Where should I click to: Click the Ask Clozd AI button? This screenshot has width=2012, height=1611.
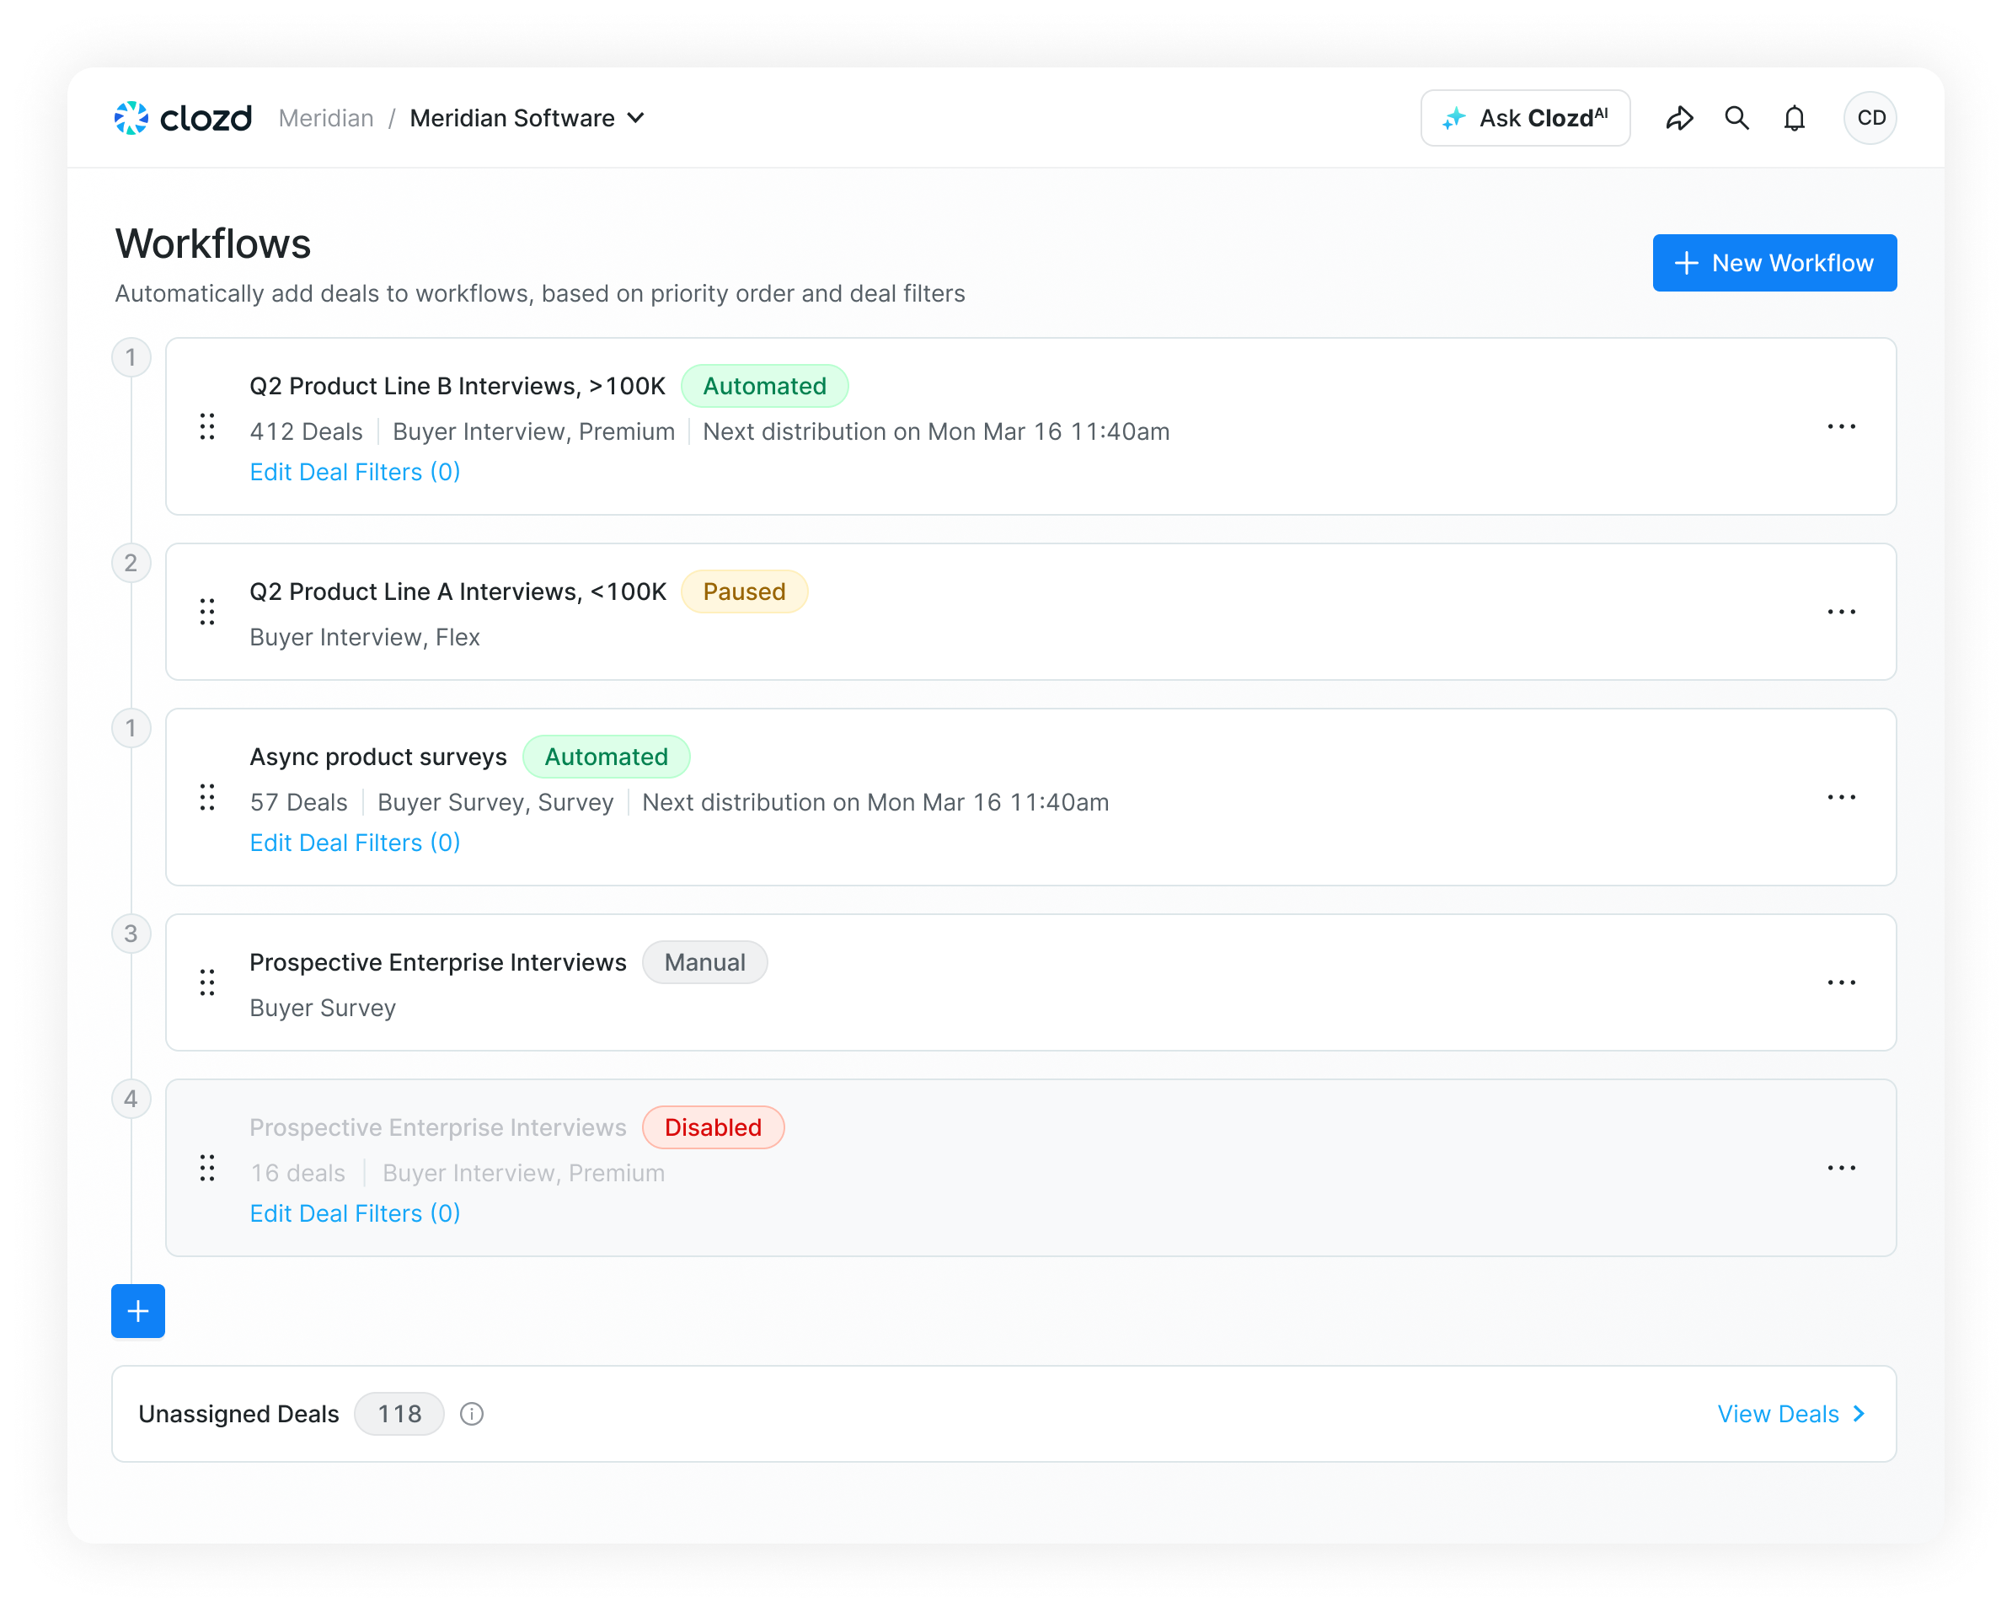coord(1526,119)
